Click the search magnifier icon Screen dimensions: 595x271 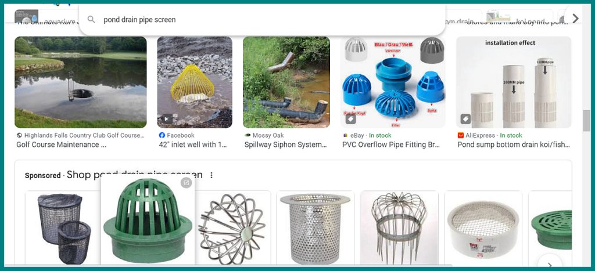pos(91,19)
